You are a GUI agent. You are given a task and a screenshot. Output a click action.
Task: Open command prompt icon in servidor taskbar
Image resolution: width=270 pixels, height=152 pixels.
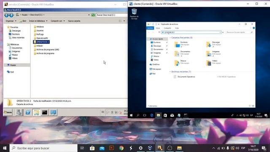coord(45,112)
